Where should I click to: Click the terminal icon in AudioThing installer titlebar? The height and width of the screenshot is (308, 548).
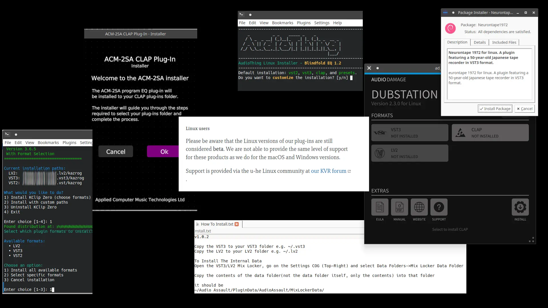(241, 15)
